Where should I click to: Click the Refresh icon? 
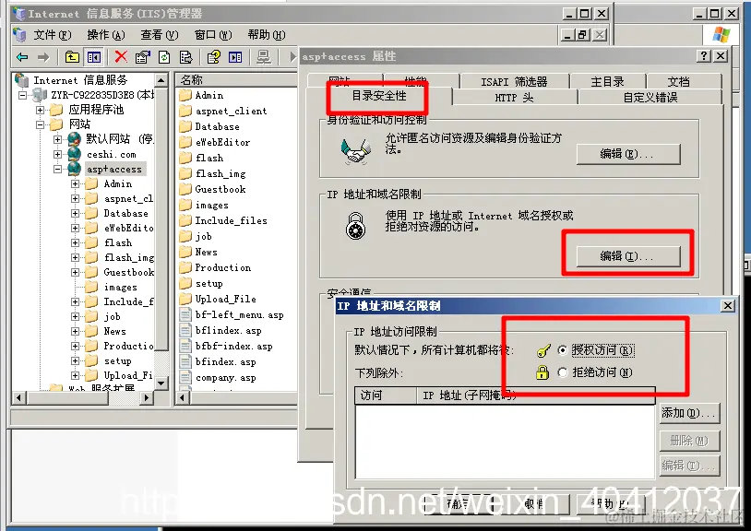click(x=164, y=57)
